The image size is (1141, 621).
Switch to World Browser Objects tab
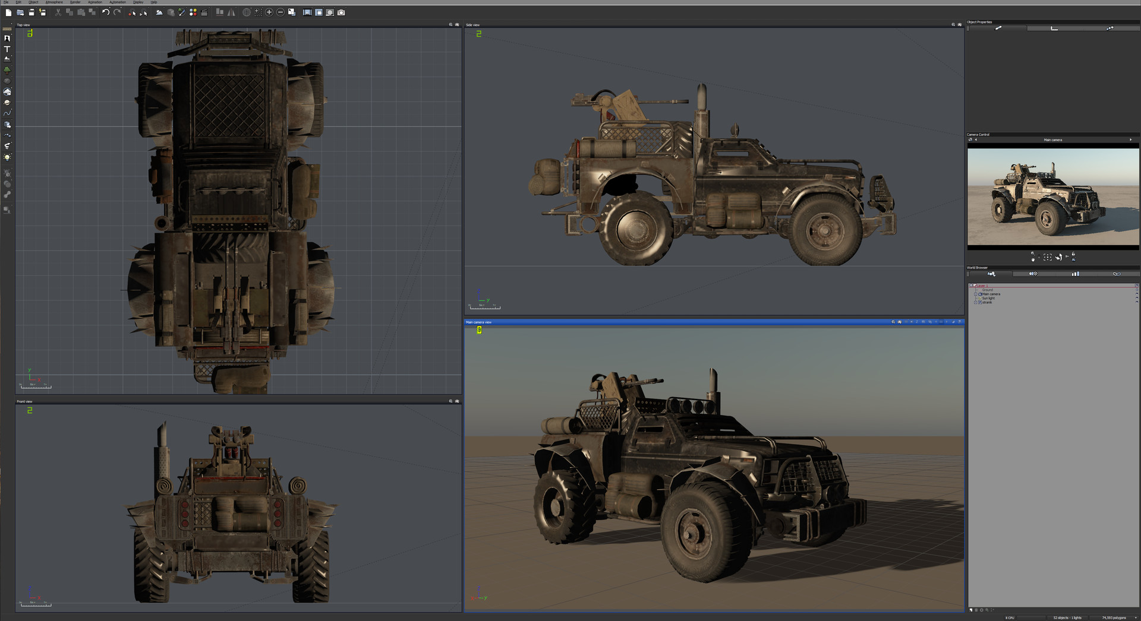pyautogui.click(x=991, y=274)
